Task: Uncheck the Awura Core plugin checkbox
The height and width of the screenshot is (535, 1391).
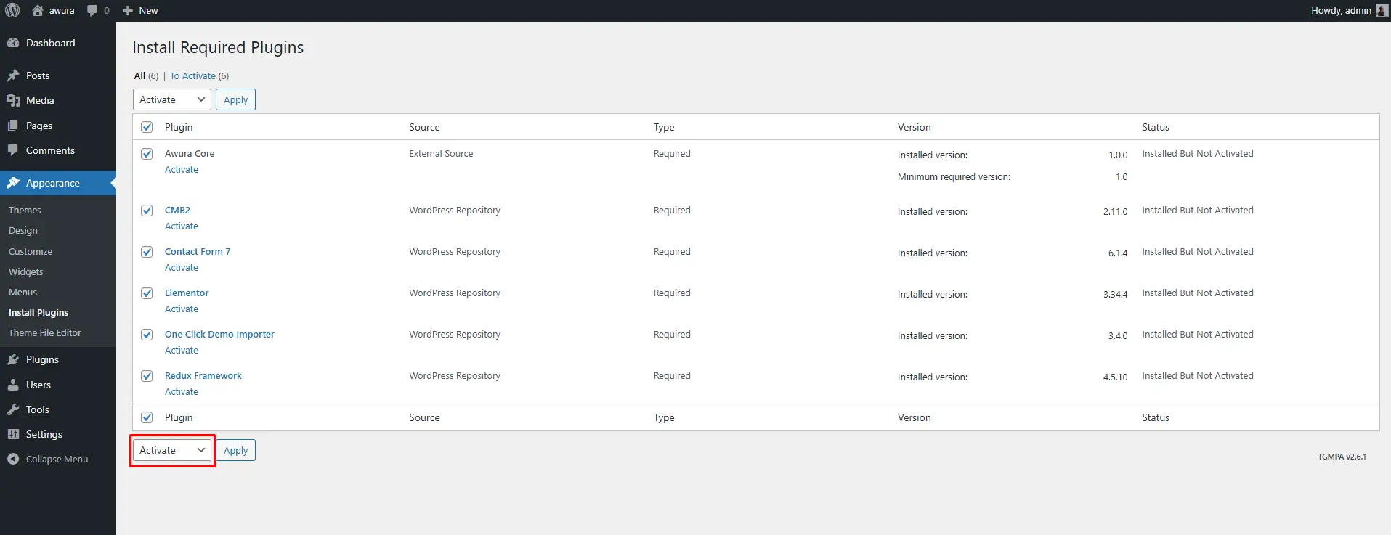Action: [x=147, y=154]
